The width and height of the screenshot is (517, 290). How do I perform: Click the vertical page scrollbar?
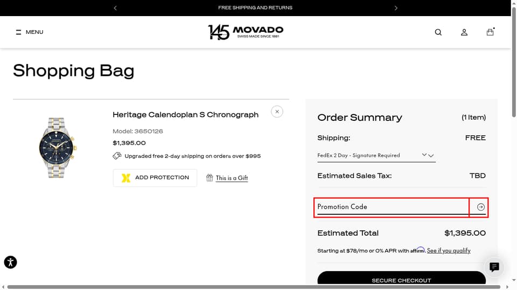(514, 62)
